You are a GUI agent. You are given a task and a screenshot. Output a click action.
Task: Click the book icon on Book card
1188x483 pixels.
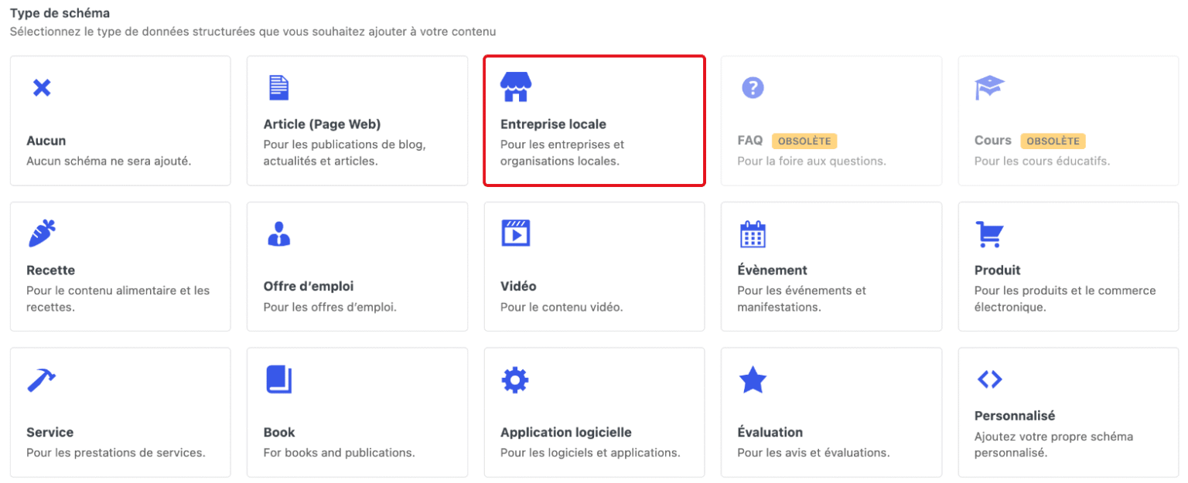point(278,379)
